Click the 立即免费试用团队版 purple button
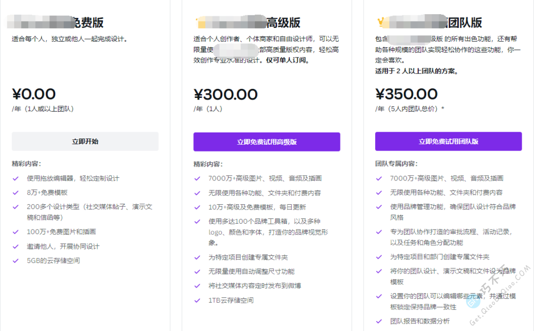Viewport: 538px width, 331px height. pos(448,141)
